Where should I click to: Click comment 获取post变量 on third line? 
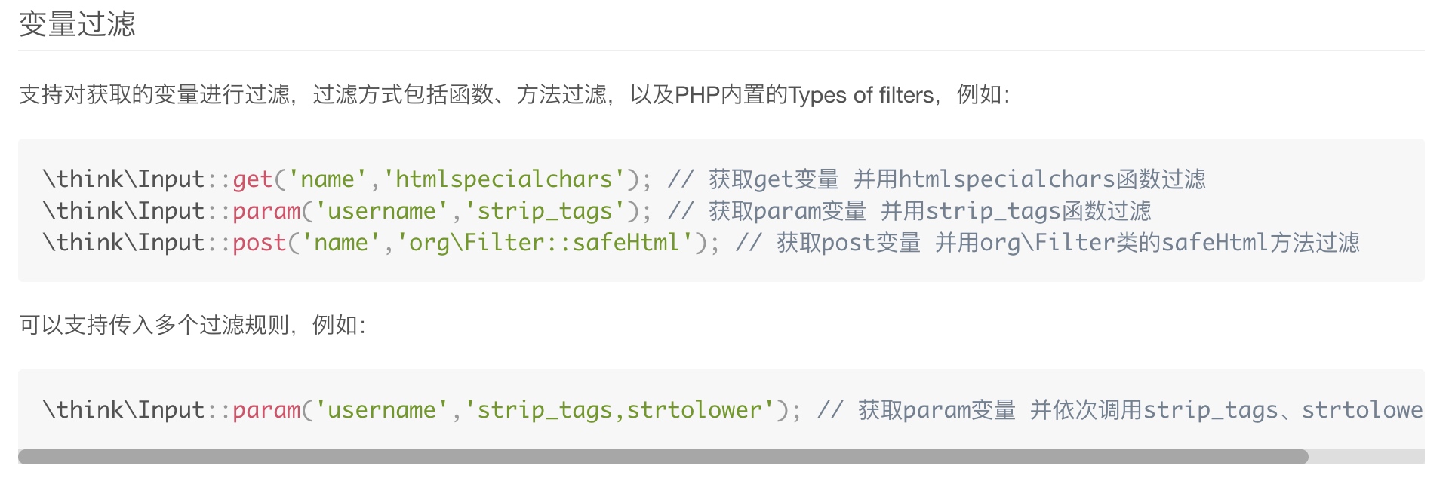(x=848, y=243)
